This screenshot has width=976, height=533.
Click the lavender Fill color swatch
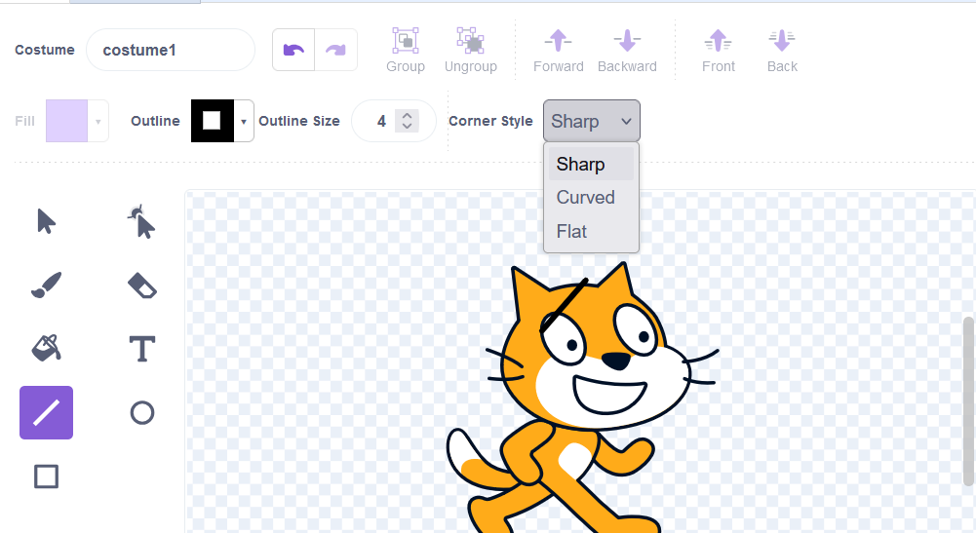tap(66, 122)
